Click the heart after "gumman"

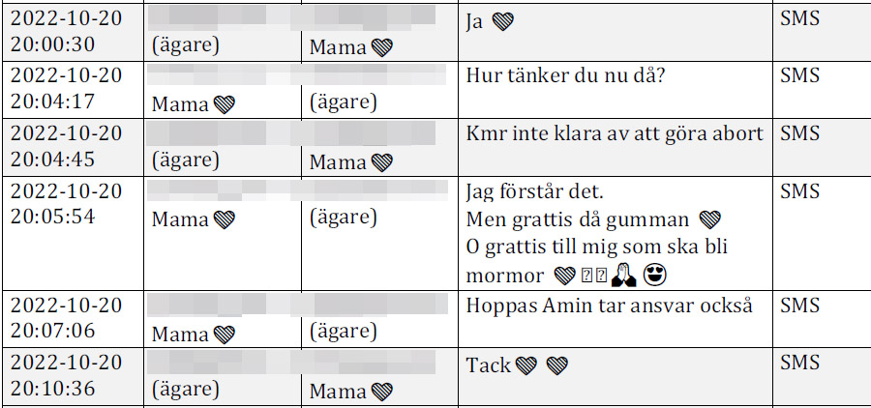709,219
